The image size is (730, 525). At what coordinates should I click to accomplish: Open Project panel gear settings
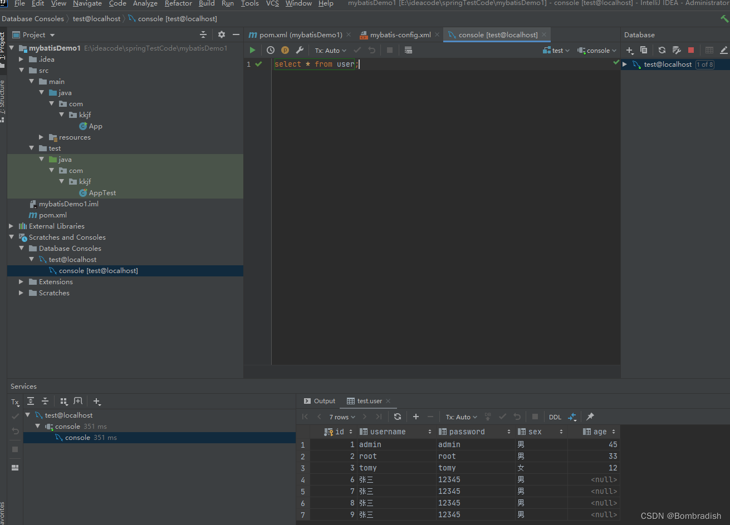coord(222,34)
